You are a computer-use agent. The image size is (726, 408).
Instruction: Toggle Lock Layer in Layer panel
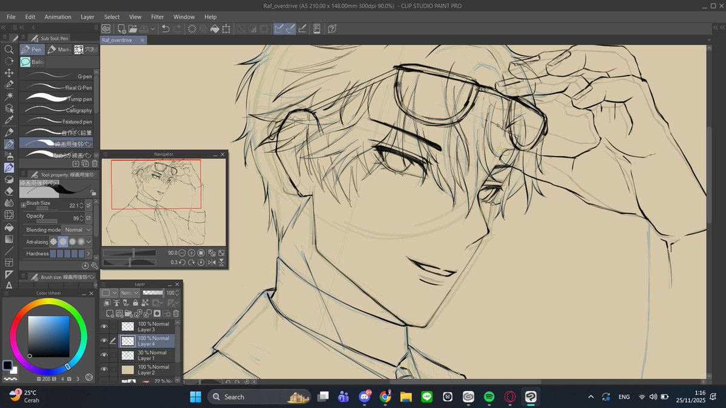coord(136,303)
